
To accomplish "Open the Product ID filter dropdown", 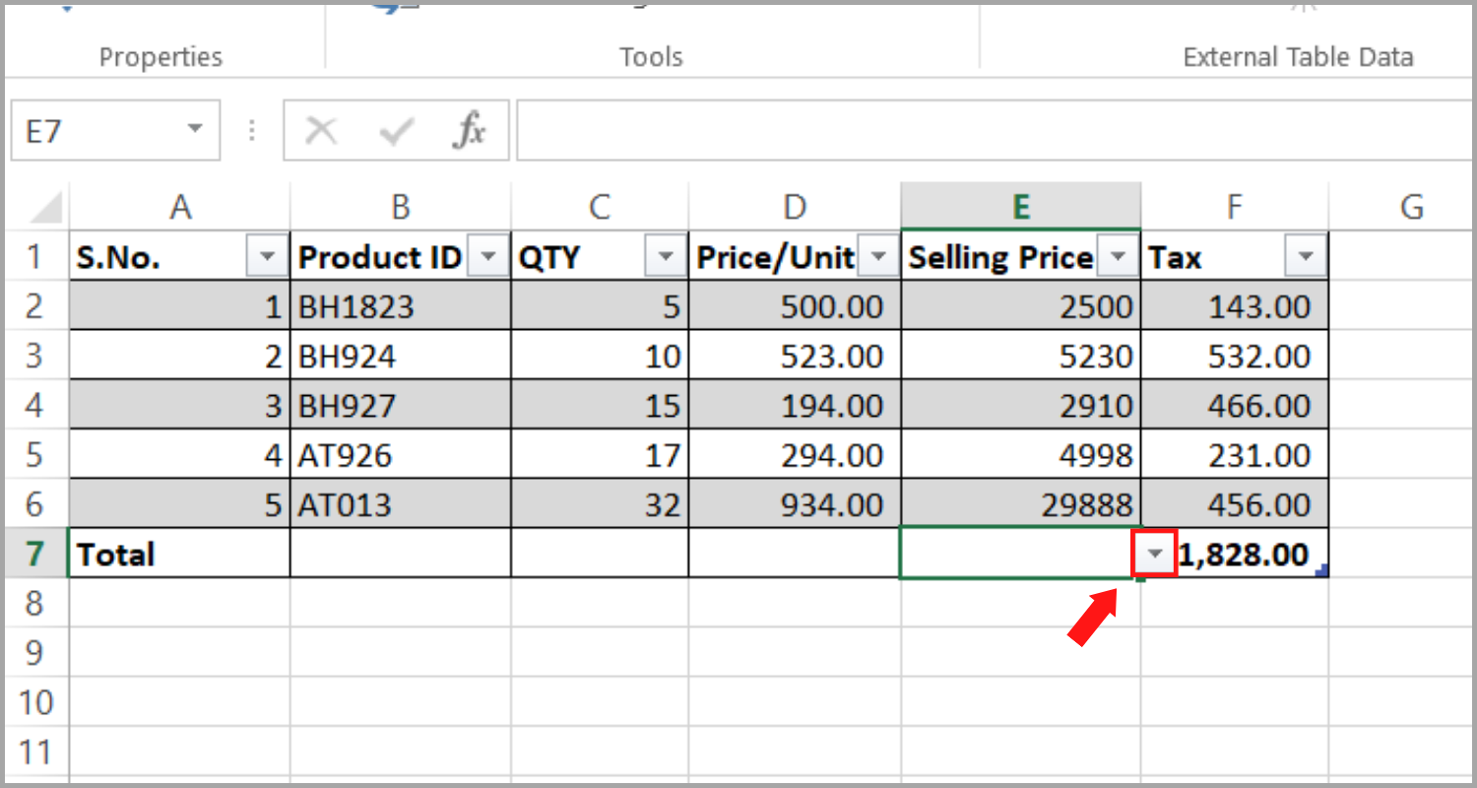I will click(x=488, y=255).
